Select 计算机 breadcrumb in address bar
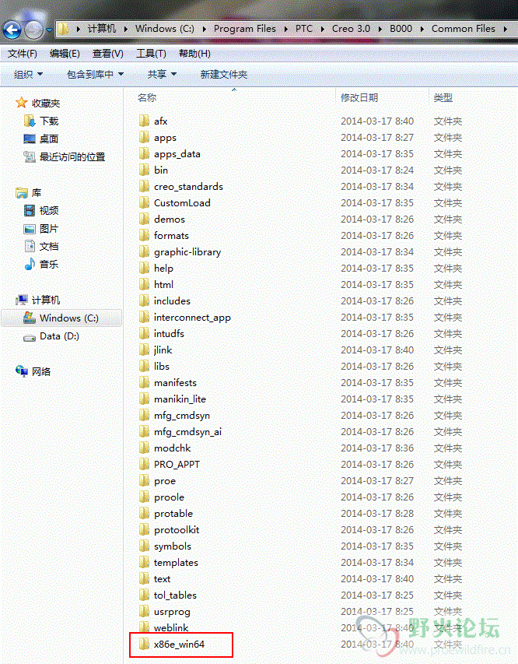 (102, 28)
